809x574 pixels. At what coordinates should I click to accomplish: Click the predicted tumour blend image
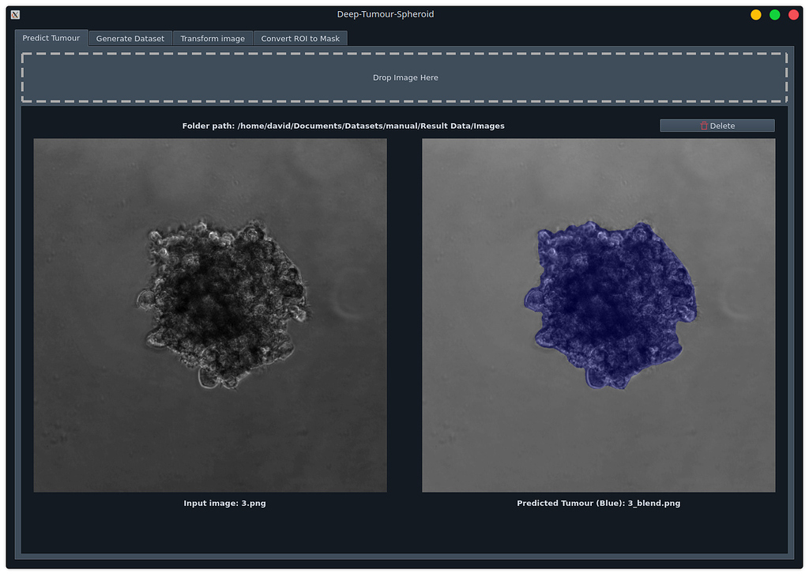(598, 315)
